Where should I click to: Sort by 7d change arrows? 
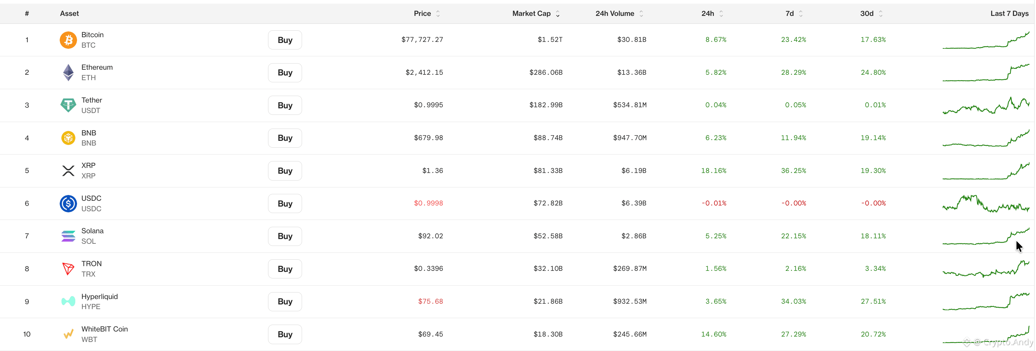click(x=801, y=14)
